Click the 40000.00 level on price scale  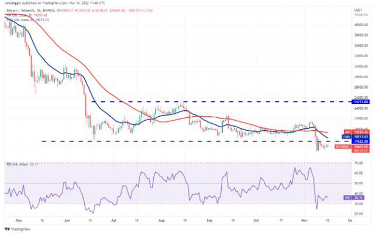point(360,24)
